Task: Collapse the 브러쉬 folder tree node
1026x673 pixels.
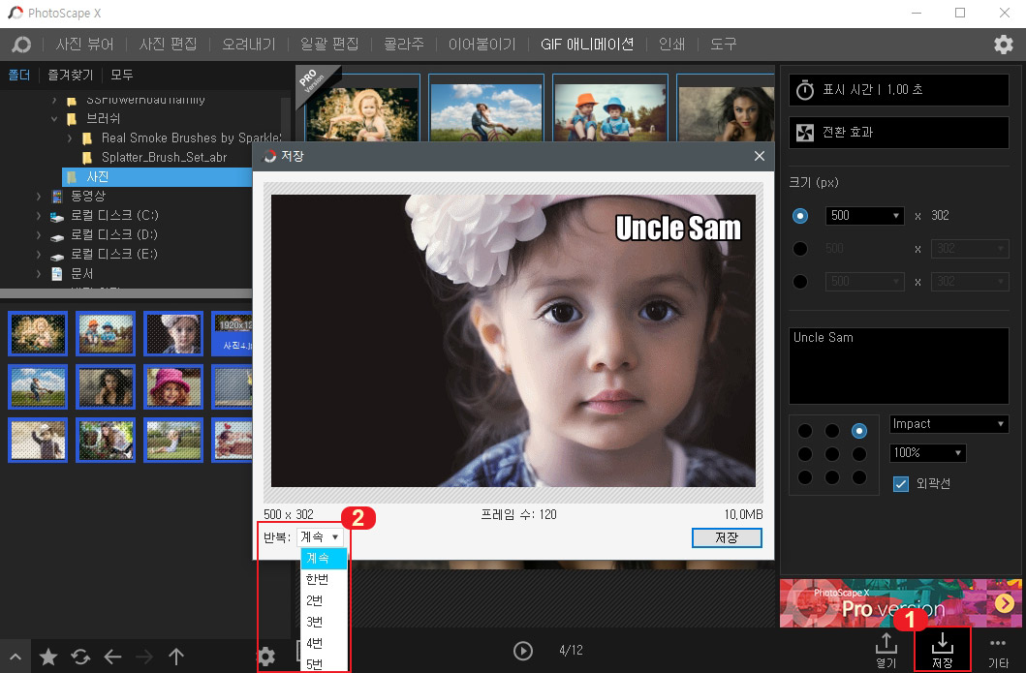Action: [x=54, y=119]
